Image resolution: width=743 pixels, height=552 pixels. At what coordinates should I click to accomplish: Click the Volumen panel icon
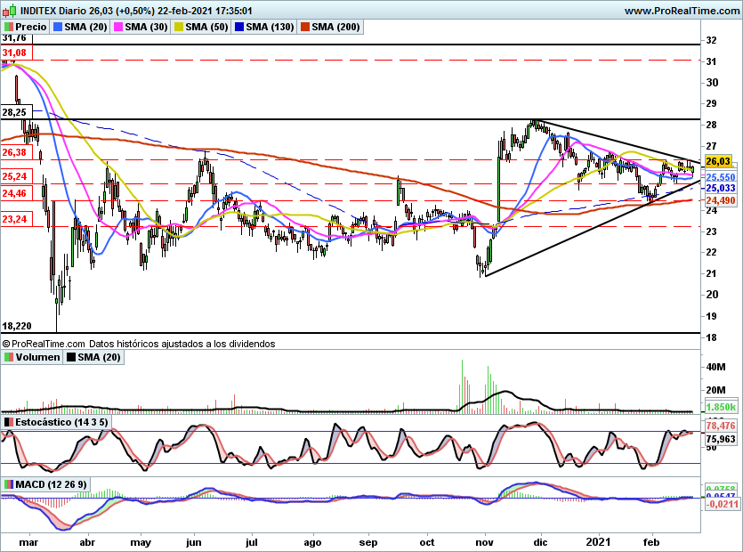(8, 357)
